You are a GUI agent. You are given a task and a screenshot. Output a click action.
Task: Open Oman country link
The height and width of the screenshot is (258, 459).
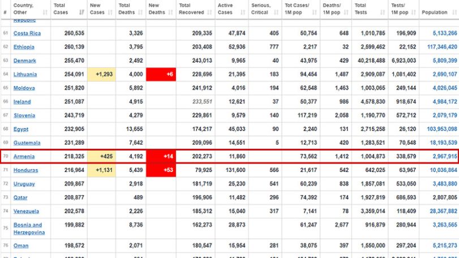tap(21, 246)
